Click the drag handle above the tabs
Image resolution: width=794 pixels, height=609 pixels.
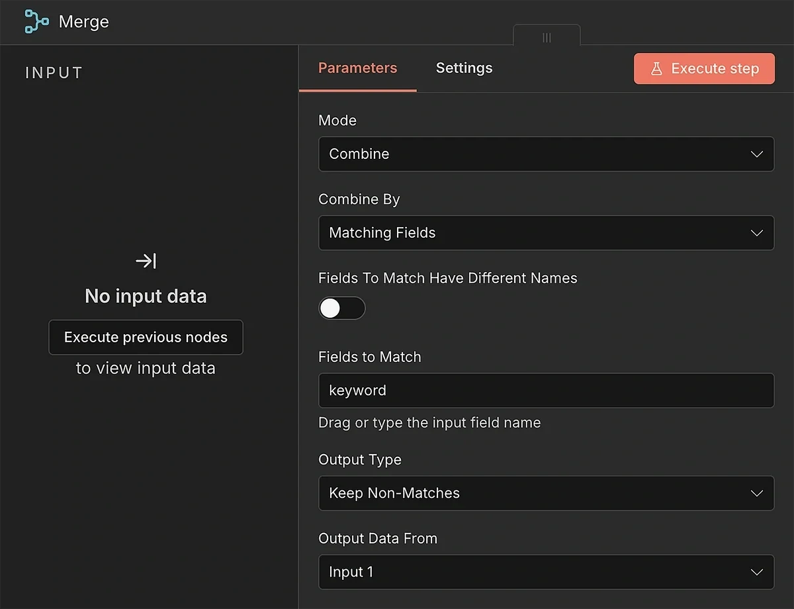coord(547,38)
